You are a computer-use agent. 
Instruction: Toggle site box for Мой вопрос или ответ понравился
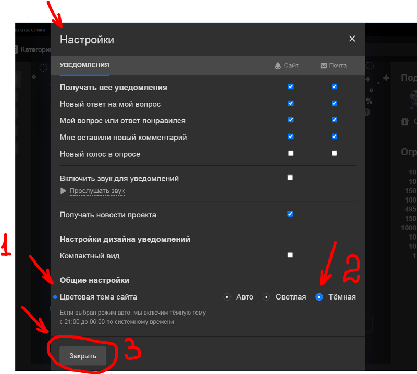click(x=291, y=120)
